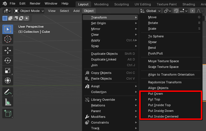Select the Measure tool
The image size is (206, 131).
[x=8, y=102]
